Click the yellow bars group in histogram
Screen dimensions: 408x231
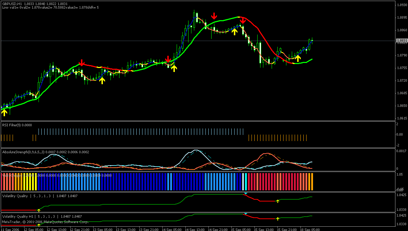(x=30, y=182)
